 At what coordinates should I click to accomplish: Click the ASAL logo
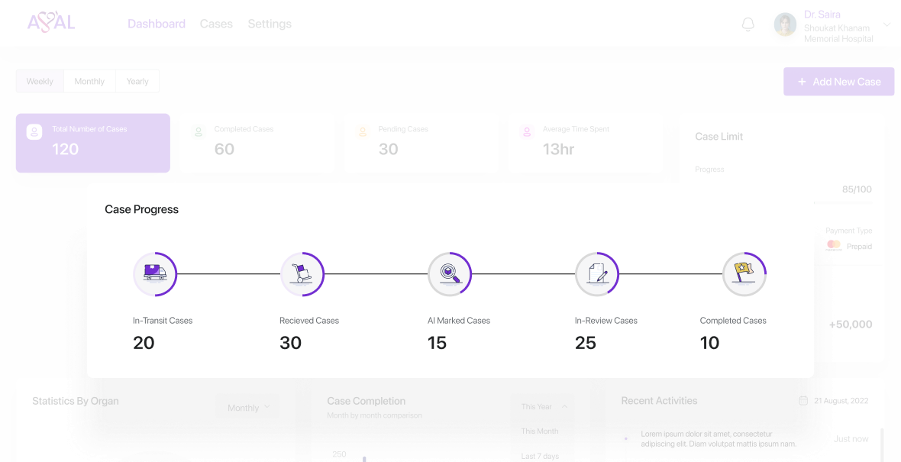(x=51, y=22)
